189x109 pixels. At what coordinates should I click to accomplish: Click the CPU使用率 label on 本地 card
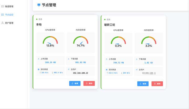click(x=50, y=30)
